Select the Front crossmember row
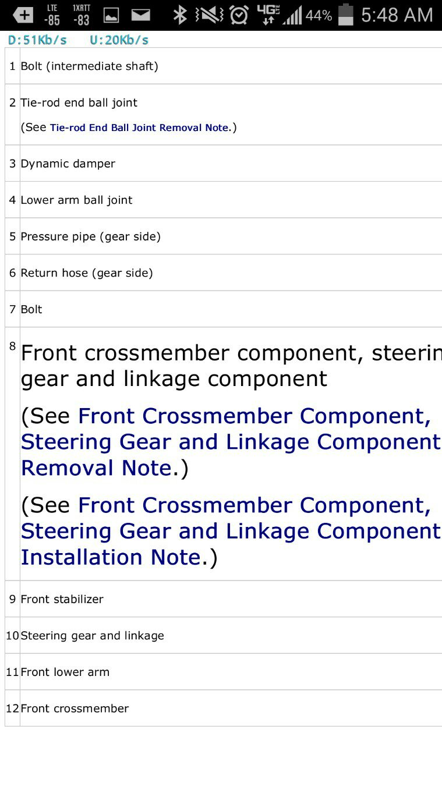 pyautogui.click(x=223, y=708)
